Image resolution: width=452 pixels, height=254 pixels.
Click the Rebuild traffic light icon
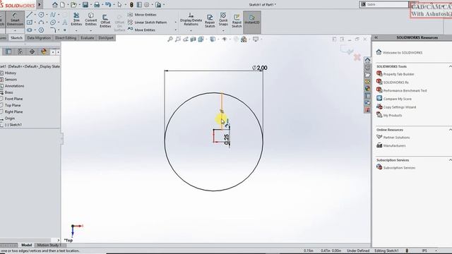pyautogui.click(x=131, y=5)
